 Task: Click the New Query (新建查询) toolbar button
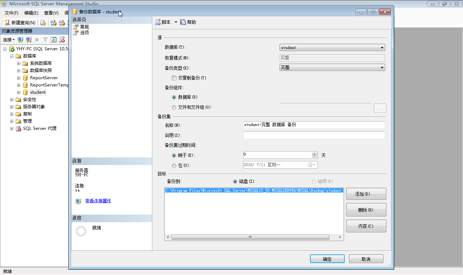point(20,22)
